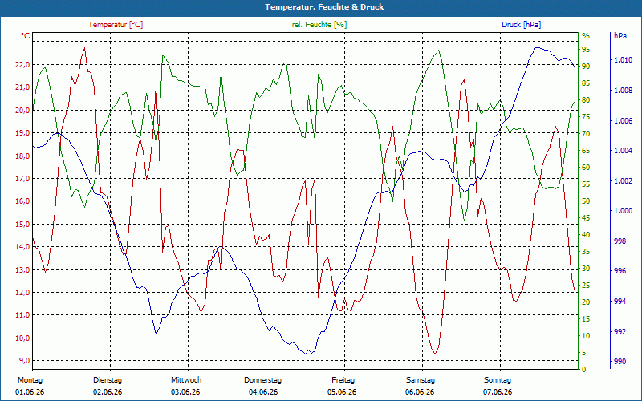Click the 50 humidity axis tick
This screenshot has height=401, width=642.
[586, 201]
